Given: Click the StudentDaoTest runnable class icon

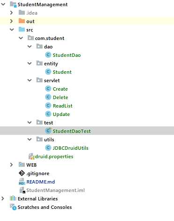Looking at the screenshot, I should (48, 130).
